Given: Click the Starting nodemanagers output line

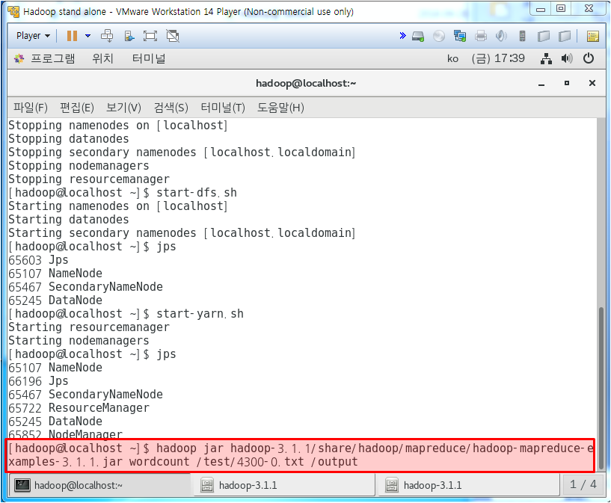Looking at the screenshot, I should [79, 341].
